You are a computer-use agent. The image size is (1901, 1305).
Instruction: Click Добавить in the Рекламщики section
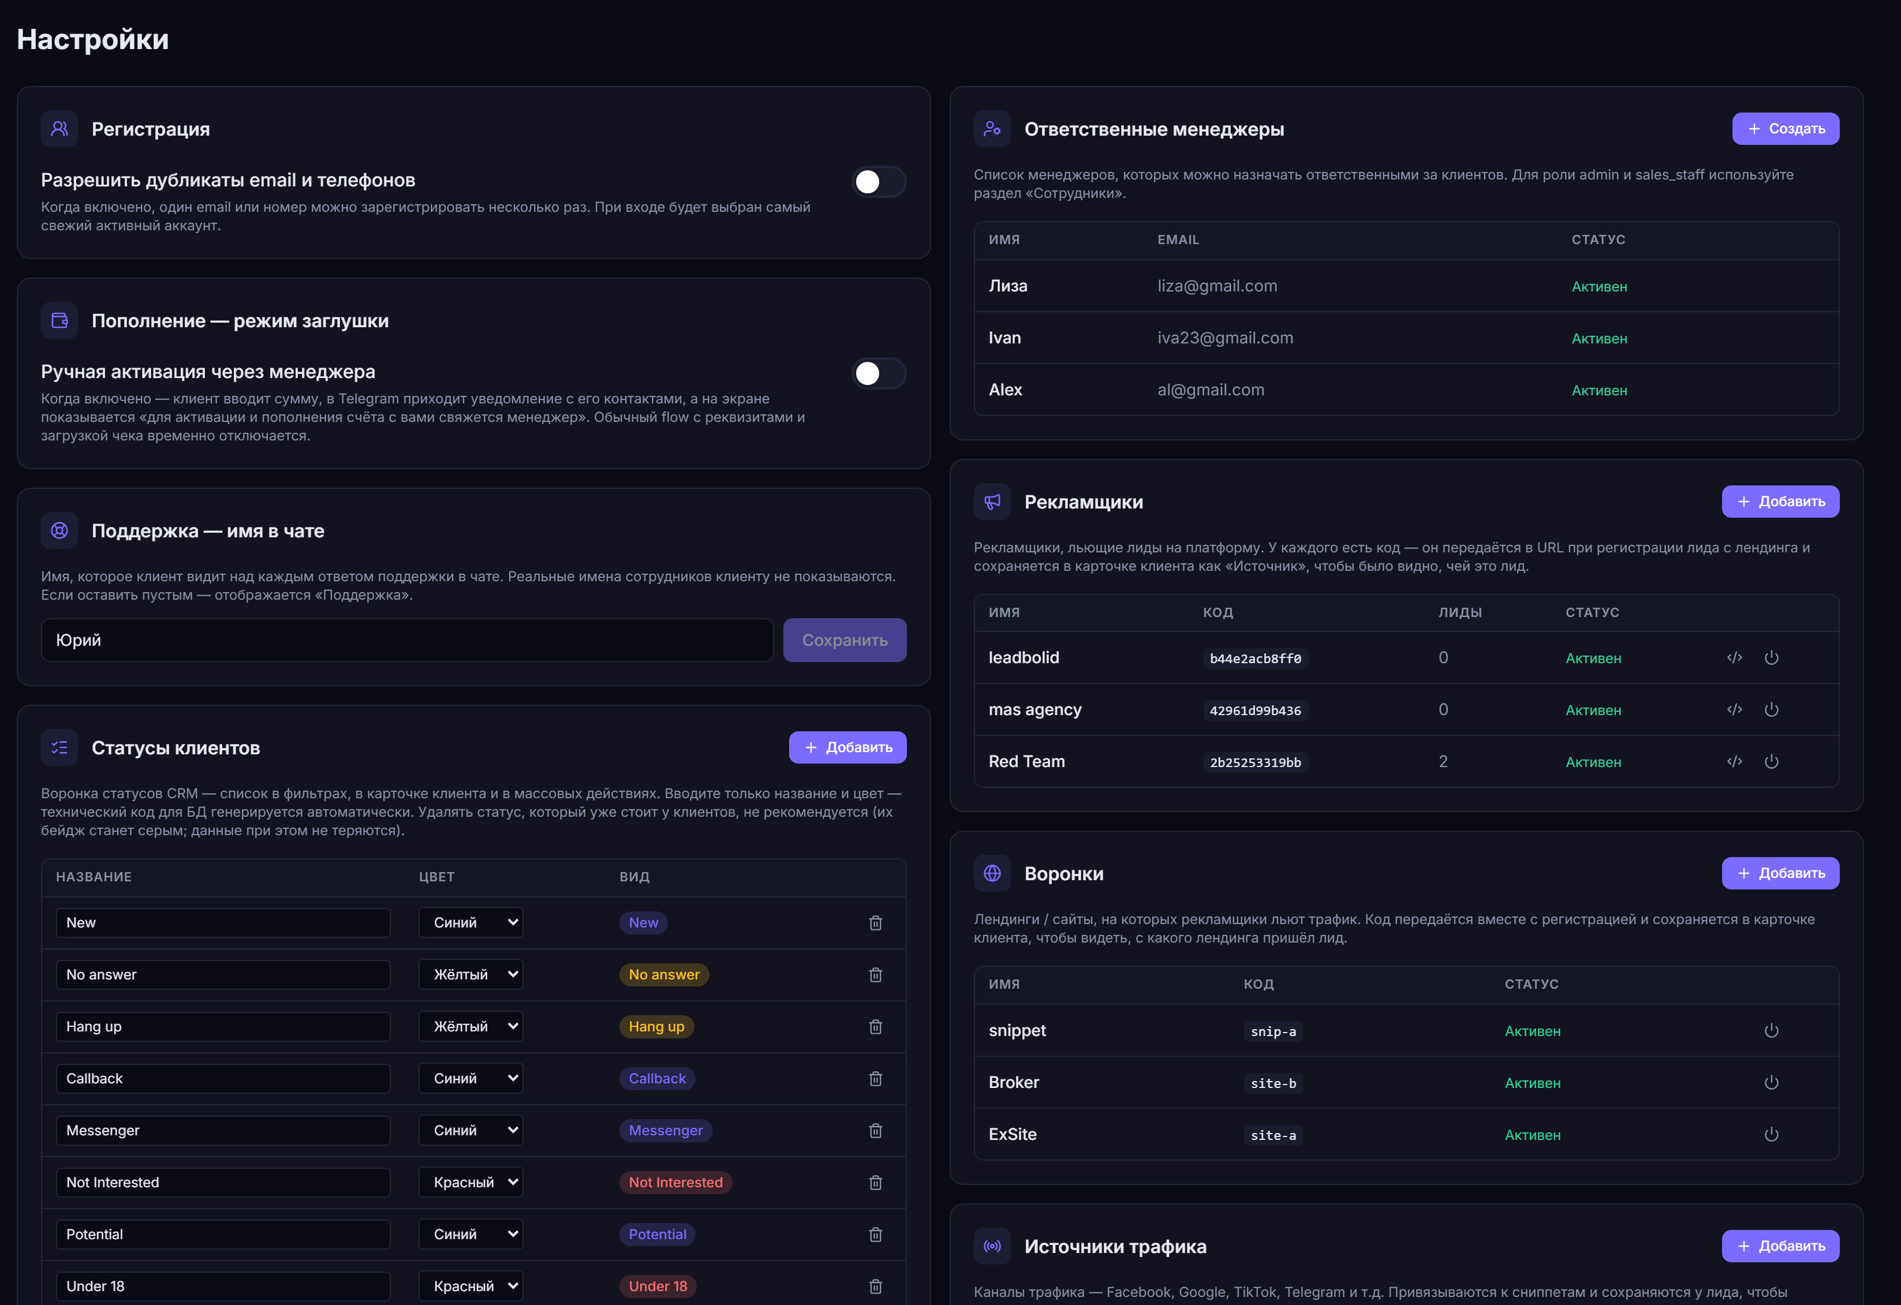pos(1780,501)
